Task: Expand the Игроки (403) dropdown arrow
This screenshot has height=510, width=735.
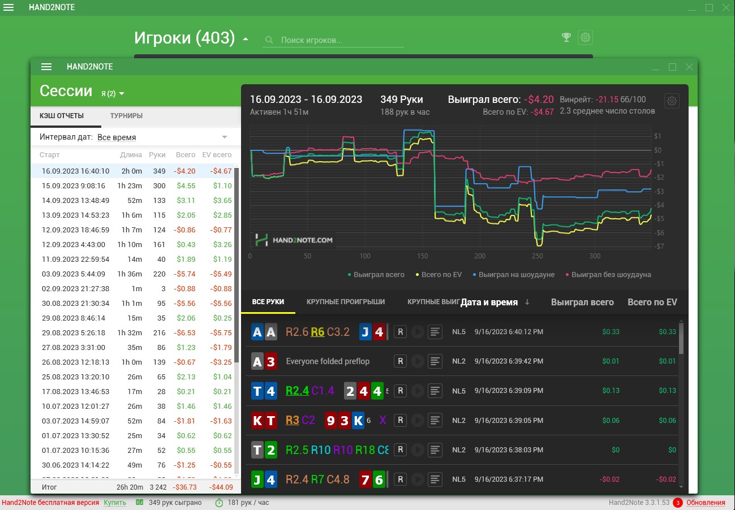Action: tap(245, 39)
